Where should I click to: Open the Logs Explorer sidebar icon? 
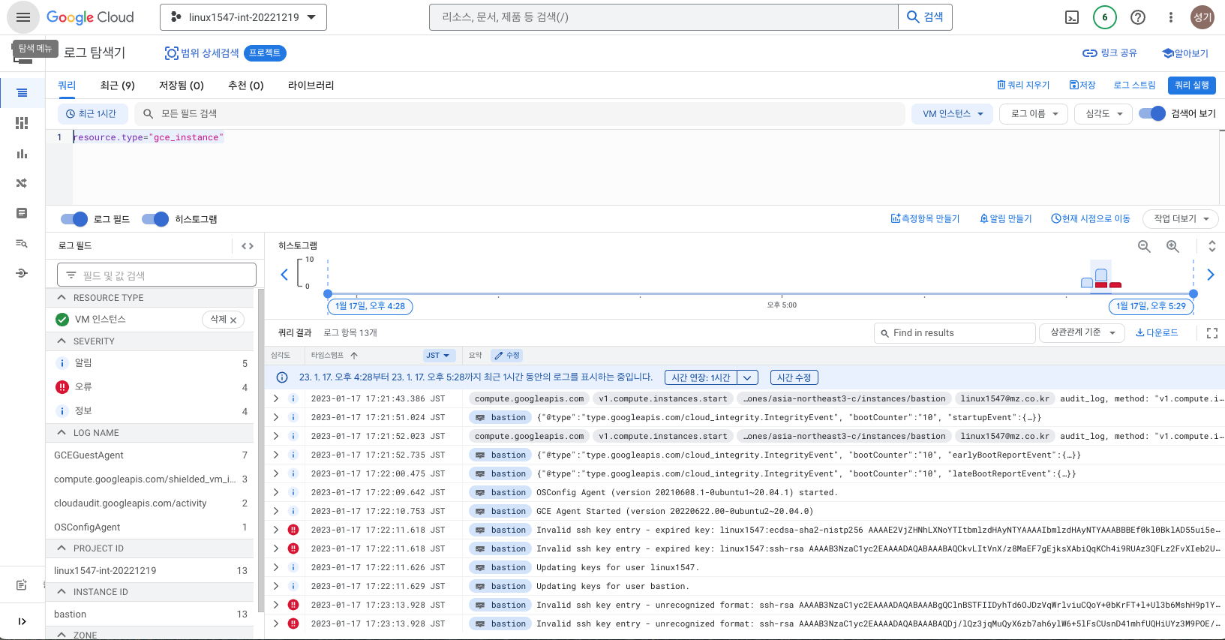[23, 93]
